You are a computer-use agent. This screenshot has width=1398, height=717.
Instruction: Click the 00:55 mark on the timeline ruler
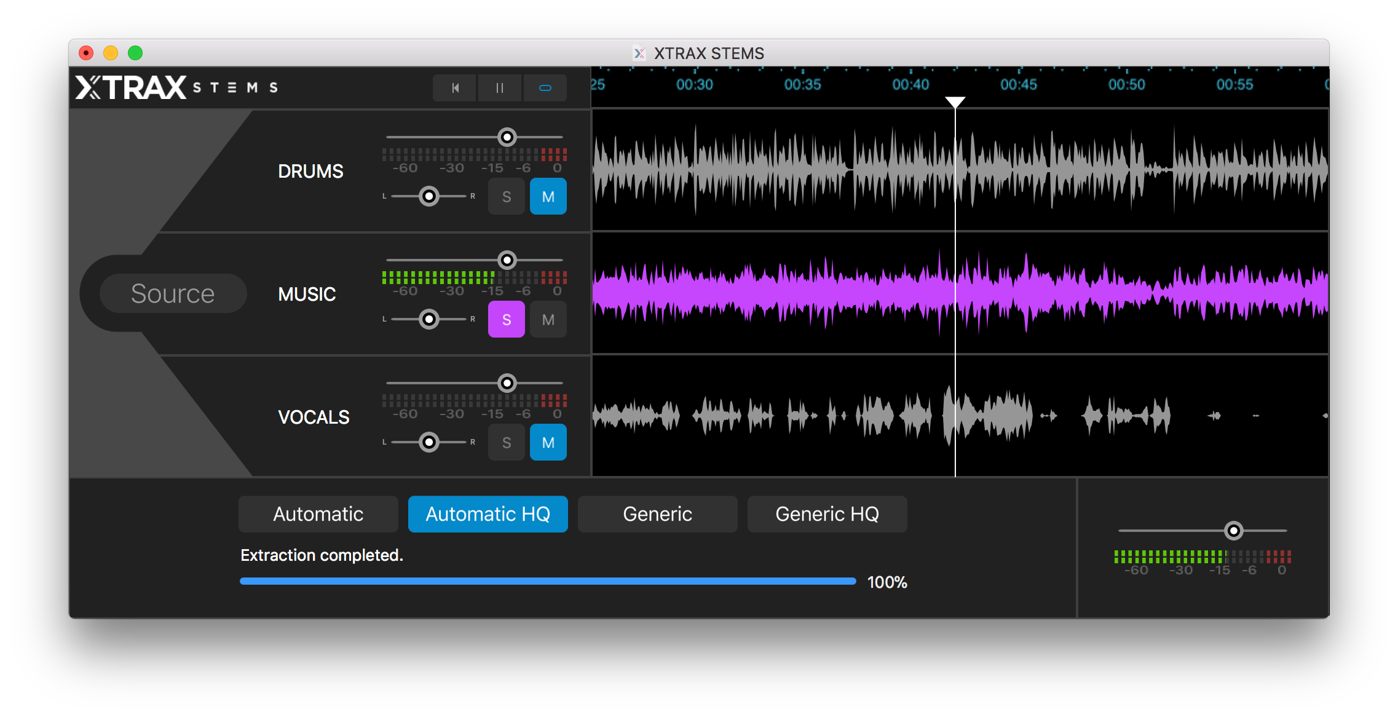click(x=1235, y=85)
